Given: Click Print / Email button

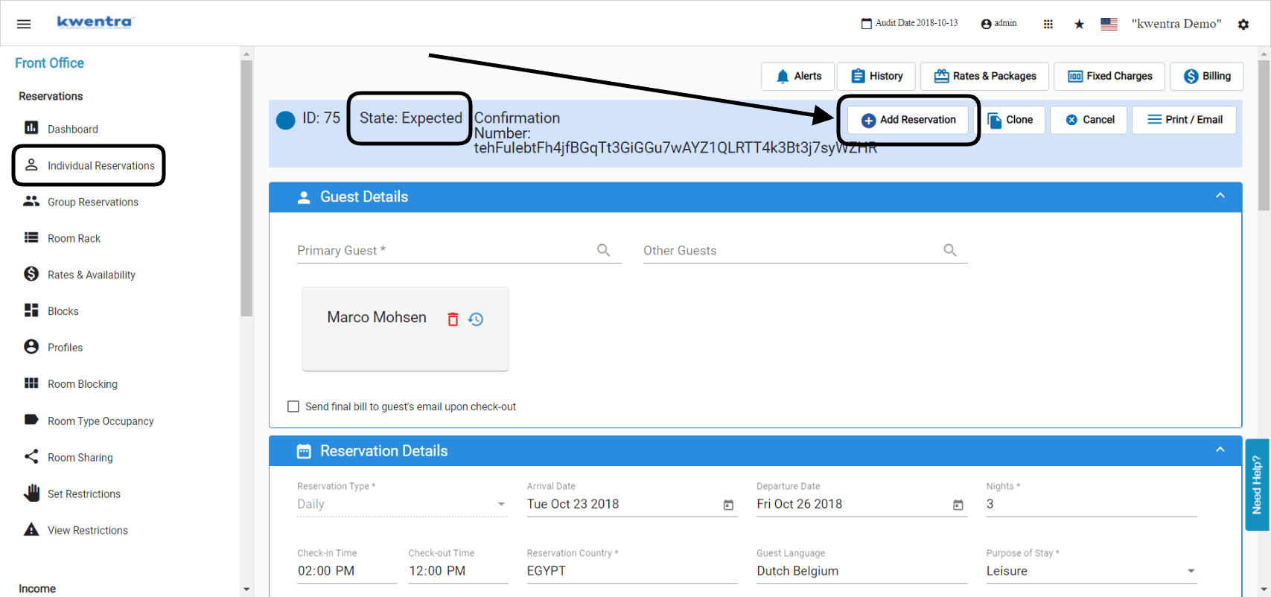Looking at the screenshot, I should (x=1184, y=120).
